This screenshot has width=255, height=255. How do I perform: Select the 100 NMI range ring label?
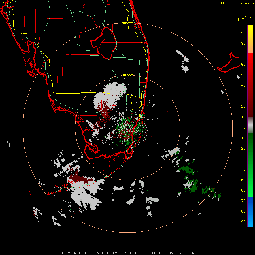tap(127, 23)
